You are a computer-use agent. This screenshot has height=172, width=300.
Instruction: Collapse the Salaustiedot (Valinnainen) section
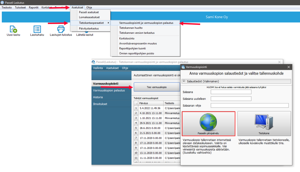tap(184, 81)
